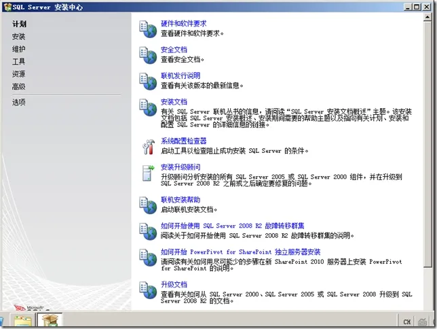Click the text 查看硬件和软件要求。
Viewport: 437px width, 329px height.
192,33
